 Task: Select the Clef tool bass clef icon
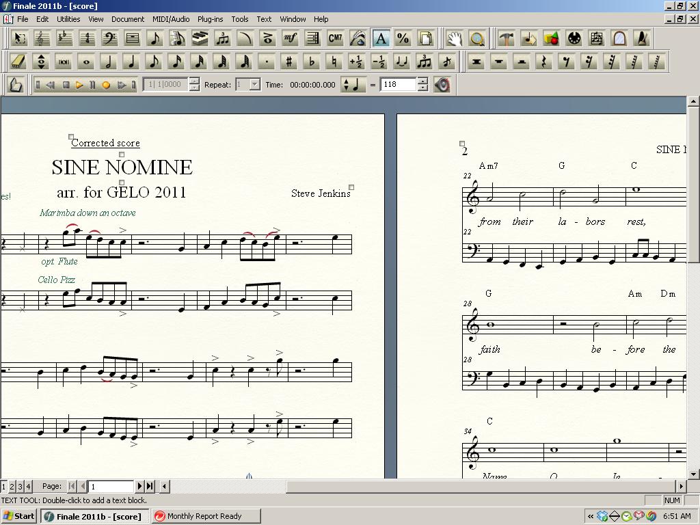pos(110,38)
